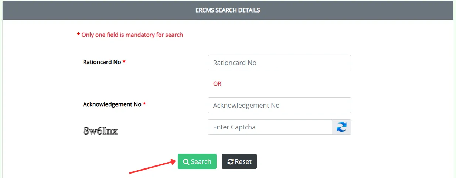This screenshot has width=456, height=178.
Task: Click the 'Only one field is mandatory' note
Action: pos(132,35)
